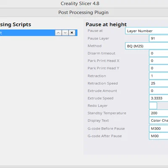Click the Pause at label
This screenshot has height=168, width=168.
[95, 31]
